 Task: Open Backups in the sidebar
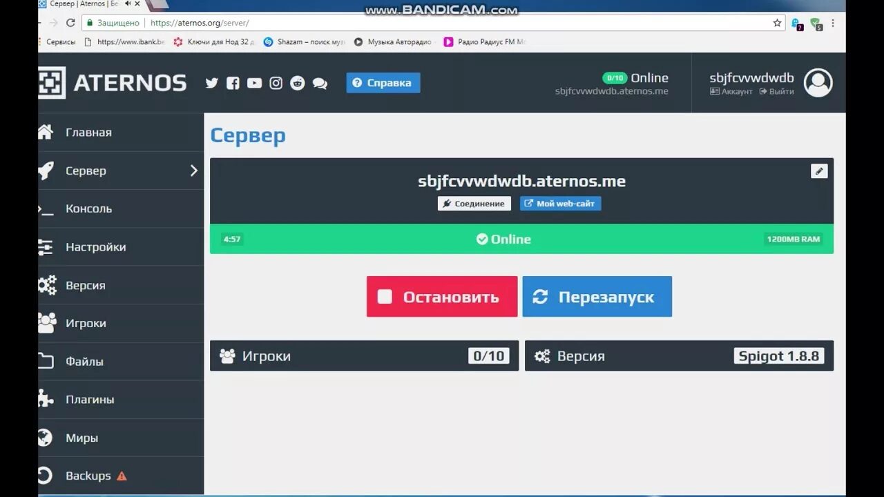click(x=121, y=476)
